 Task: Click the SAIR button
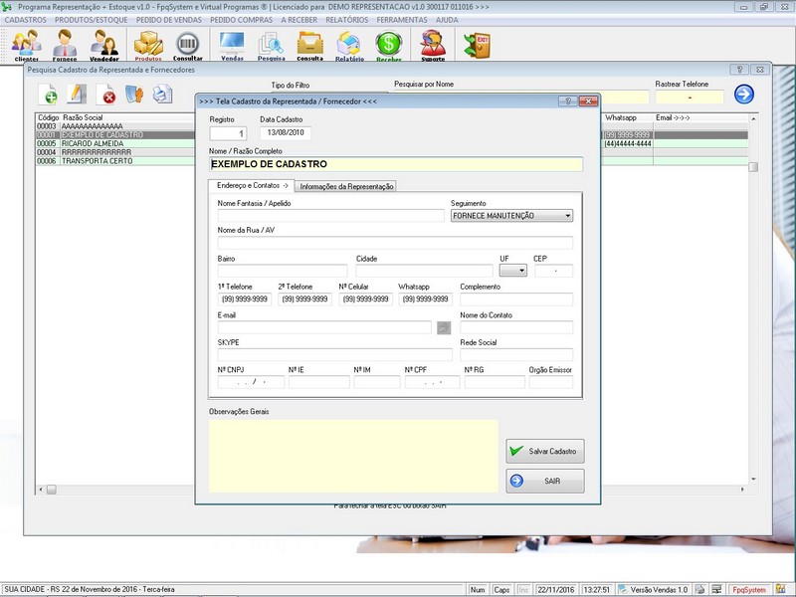[544, 481]
